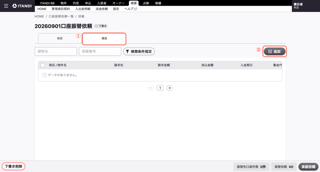Click the 振替先口座件数 0件 indicator

[x=251, y=167]
